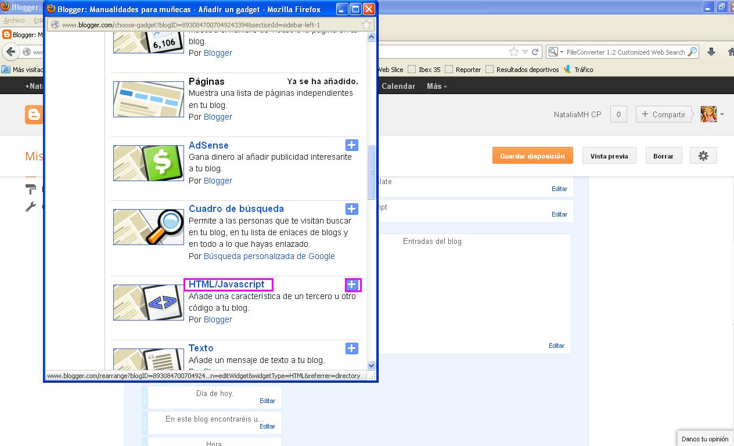Click the Cuadro de búsqueda magnifier thumbnail
Image resolution: width=734 pixels, height=446 pixels.
(x=149, y=227)
